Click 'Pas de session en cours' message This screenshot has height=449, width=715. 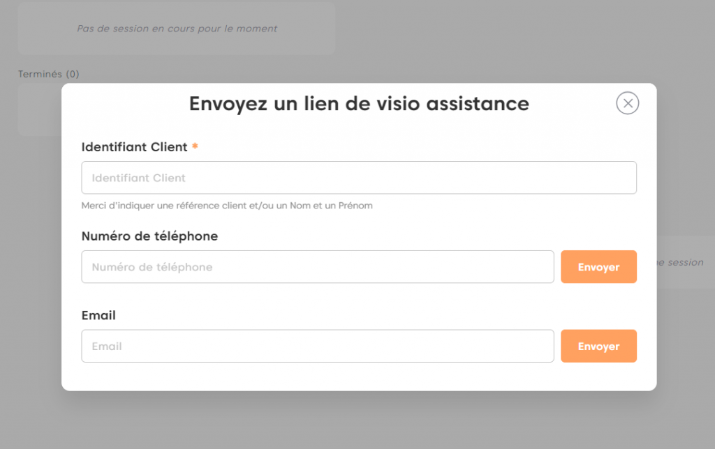[x=177, y=29]
